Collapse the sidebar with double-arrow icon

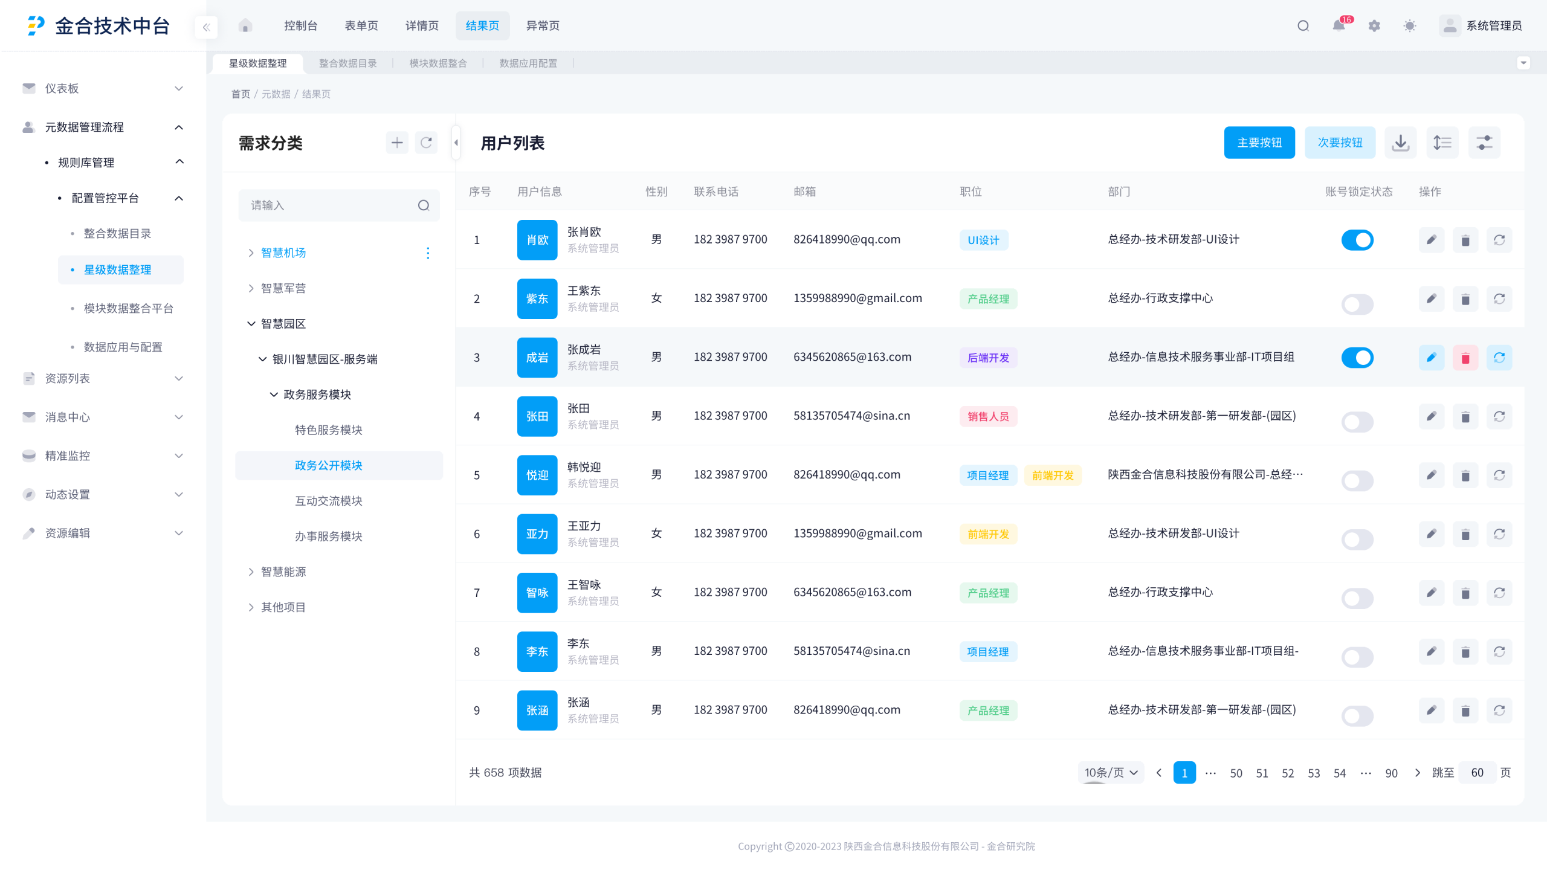206,27
